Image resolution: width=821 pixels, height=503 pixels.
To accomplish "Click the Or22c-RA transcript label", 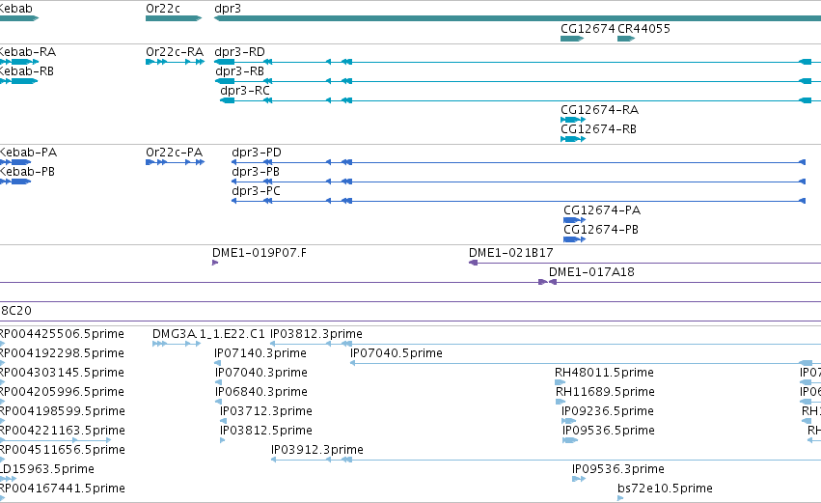I will point(175,52).
